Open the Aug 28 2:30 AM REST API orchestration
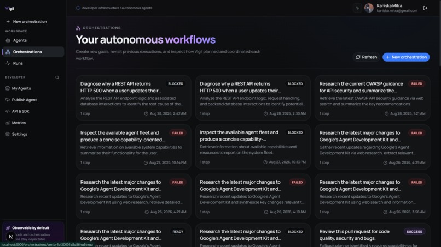 [x=253, y=98]
